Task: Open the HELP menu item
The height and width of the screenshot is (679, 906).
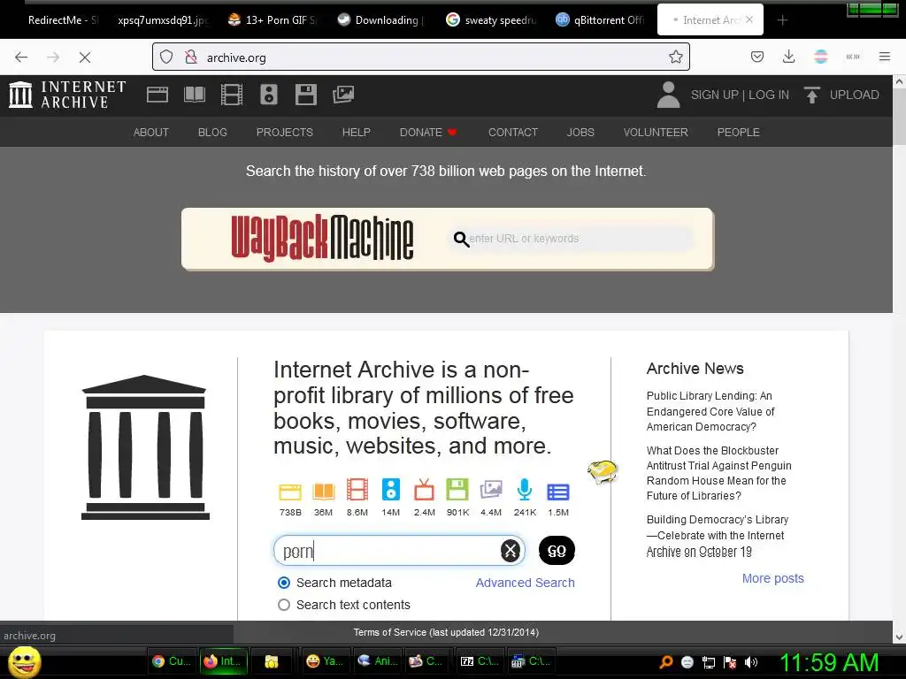Action: [357, 133]
